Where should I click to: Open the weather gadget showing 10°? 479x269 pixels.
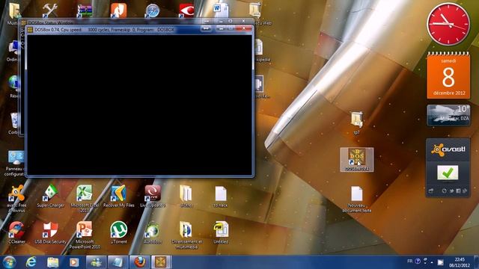(x=448, y=115)
